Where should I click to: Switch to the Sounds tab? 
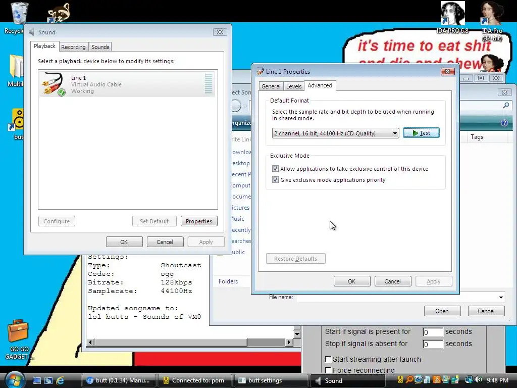point(100,47)
